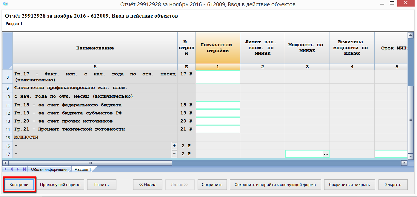Click the column number 1 sub-header
417x197 pixels.
[218, 67]
